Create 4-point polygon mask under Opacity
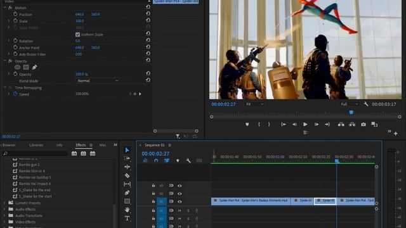The image size is (406, 228). [x=26, y=67]
